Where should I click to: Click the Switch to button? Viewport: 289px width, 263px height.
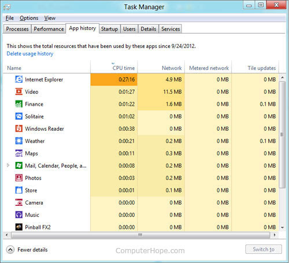pyautogui.click(x=264, y=249)
